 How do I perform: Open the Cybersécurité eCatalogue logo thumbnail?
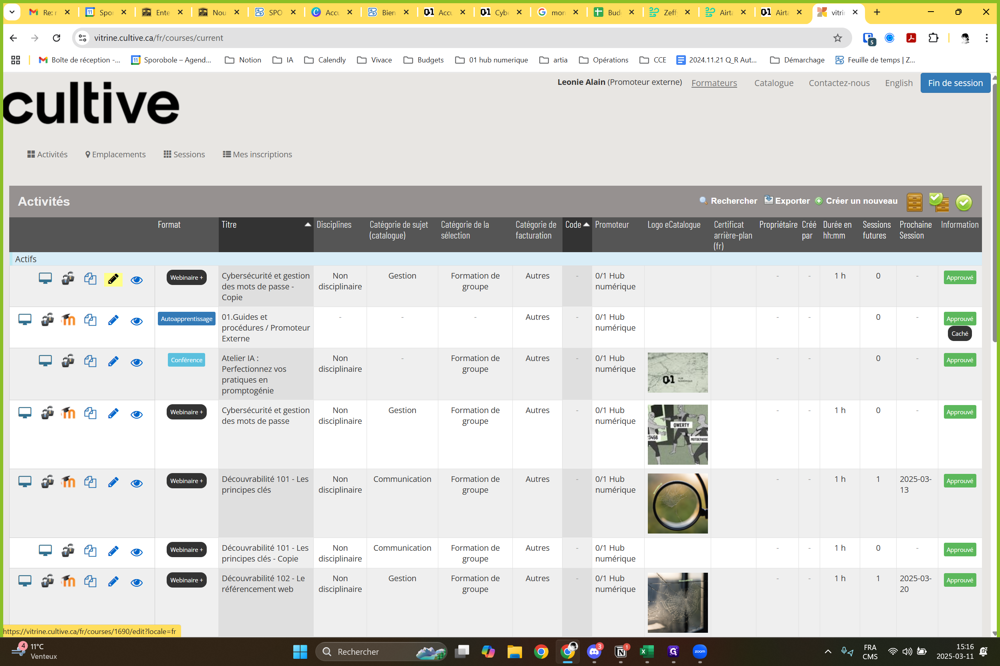click(677, 434)
